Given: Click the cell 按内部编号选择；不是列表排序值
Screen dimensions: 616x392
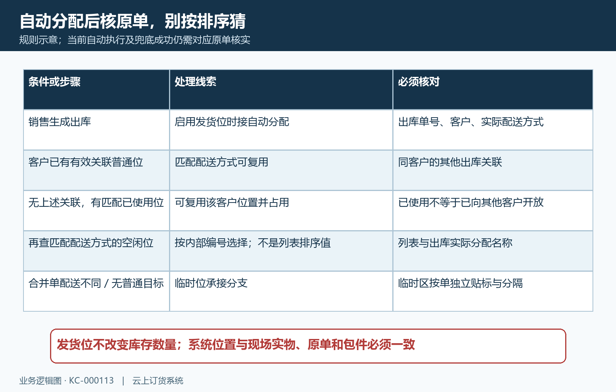Looking at the screenshot, I should pos(281,251).
